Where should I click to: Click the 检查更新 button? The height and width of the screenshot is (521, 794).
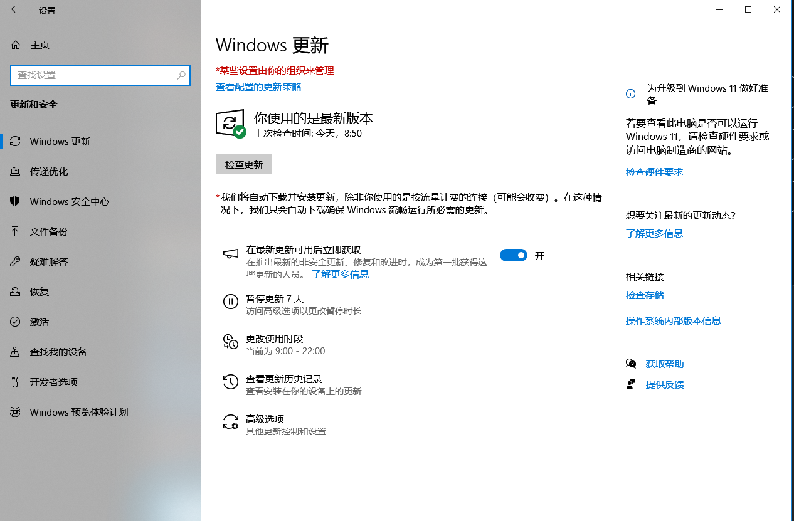243,164
